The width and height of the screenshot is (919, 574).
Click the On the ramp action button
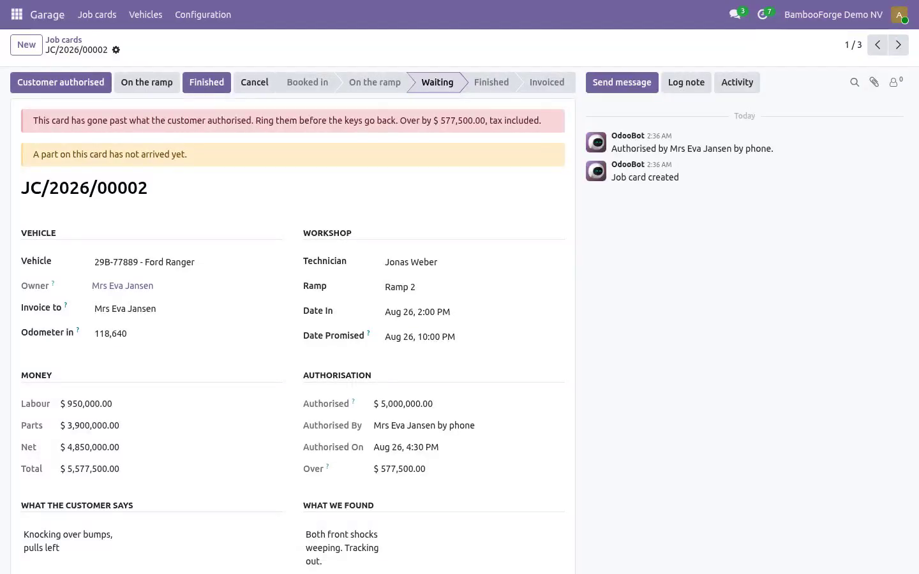click(147, 82)
